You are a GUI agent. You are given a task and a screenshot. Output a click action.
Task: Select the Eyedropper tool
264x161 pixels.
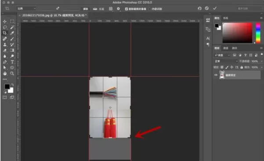[12, 33]
